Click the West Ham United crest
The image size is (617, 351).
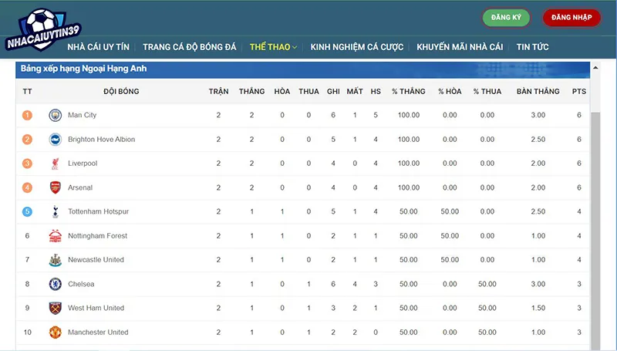pyautogui.click(x=55, y=308)
